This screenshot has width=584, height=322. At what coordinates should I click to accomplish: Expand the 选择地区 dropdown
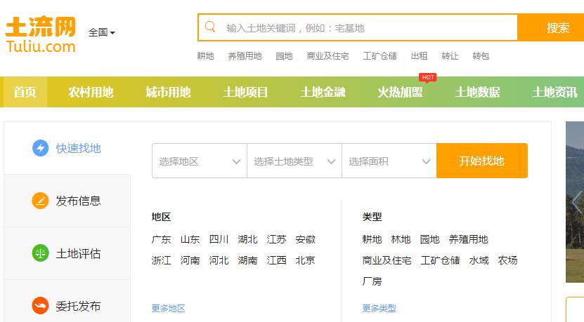[199, 161]
